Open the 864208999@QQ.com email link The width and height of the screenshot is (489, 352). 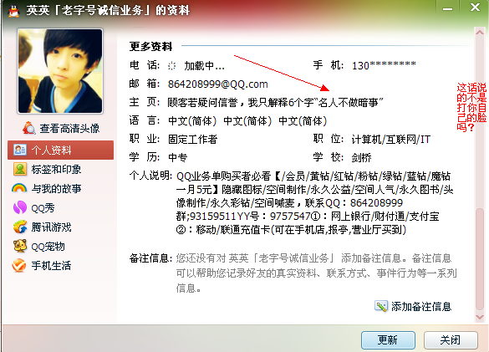(217, 84)
